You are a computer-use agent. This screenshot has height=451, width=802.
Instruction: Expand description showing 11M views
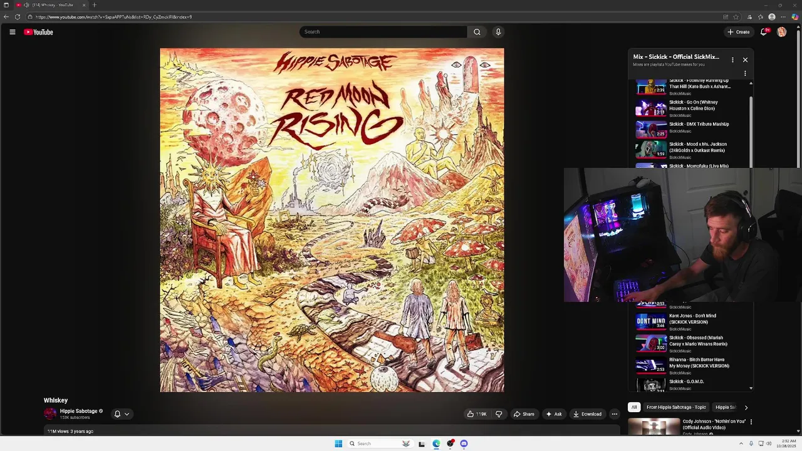coord(332,431)
